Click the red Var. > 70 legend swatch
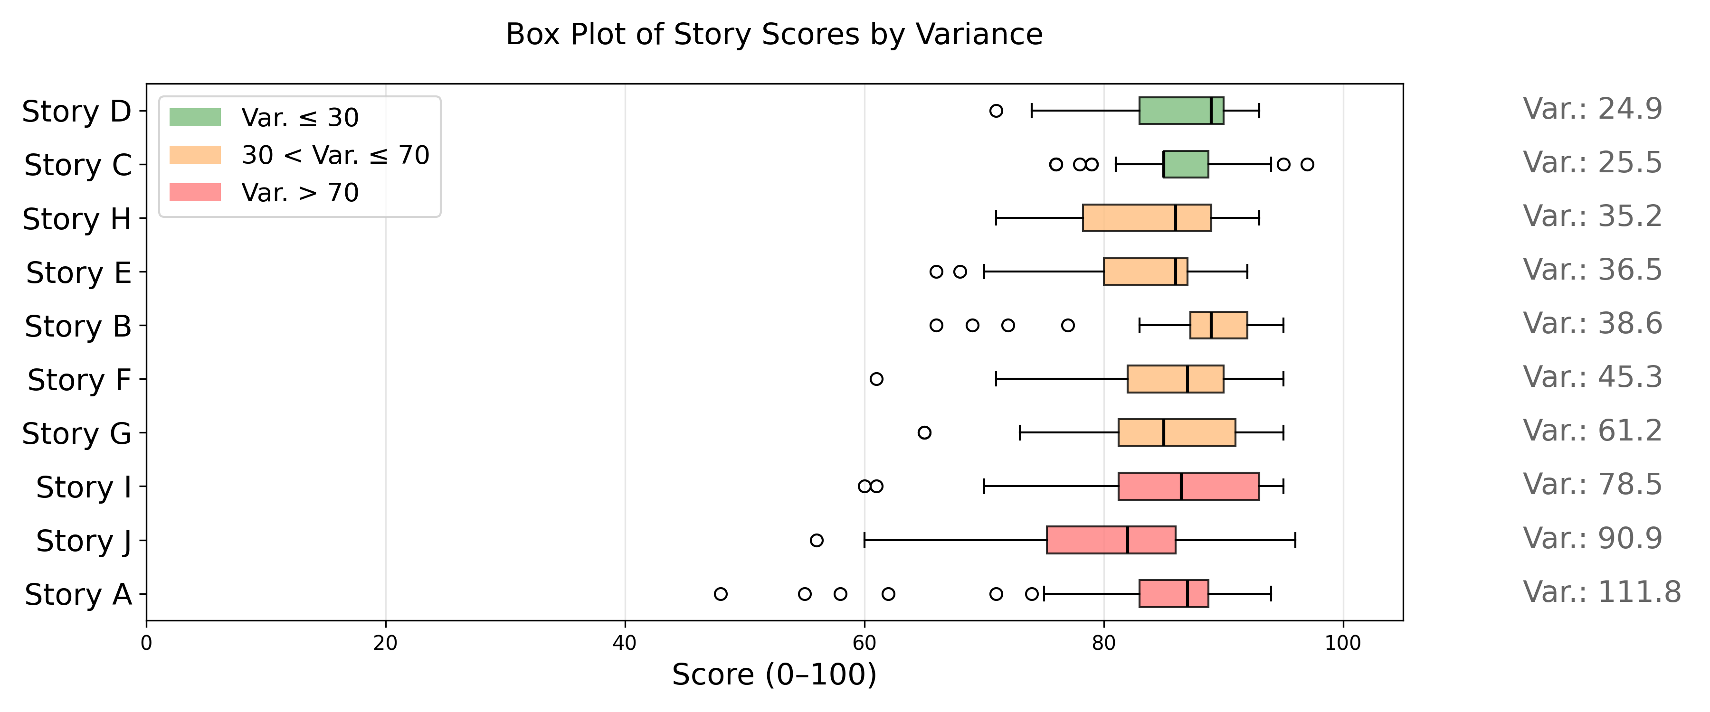1710x712 pixels. [x=194, y=192]
